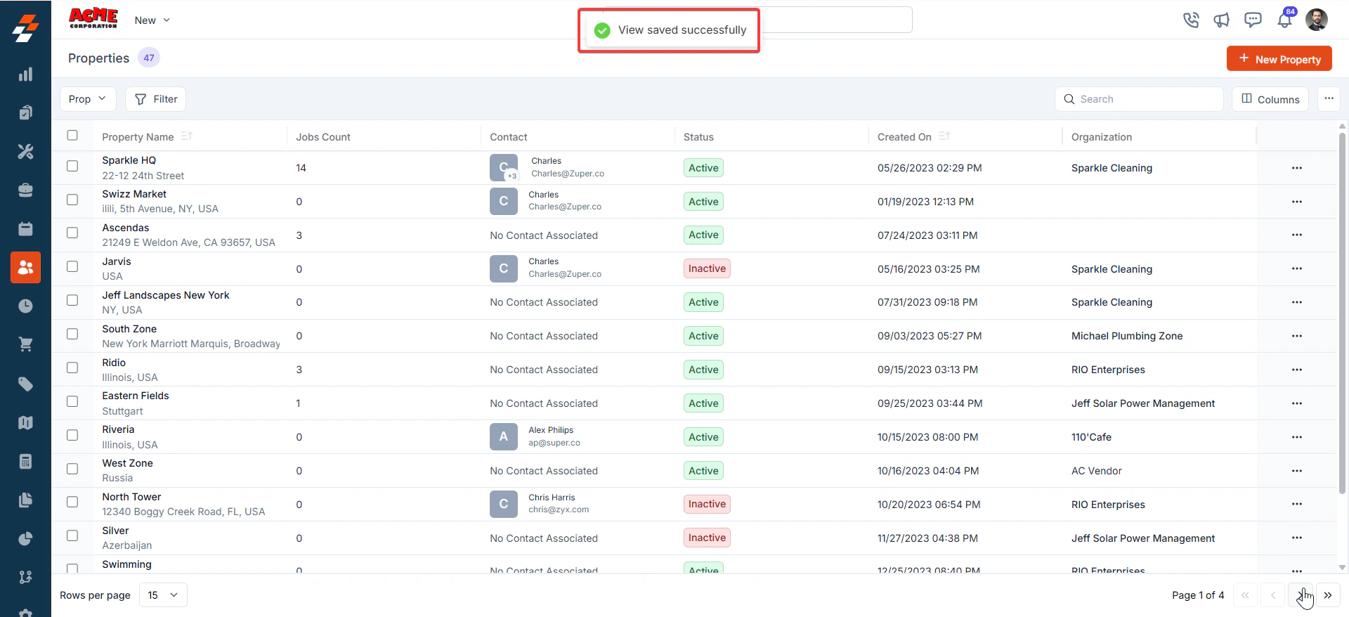Click the Jobs Count column header

click(x=323, y=137)
